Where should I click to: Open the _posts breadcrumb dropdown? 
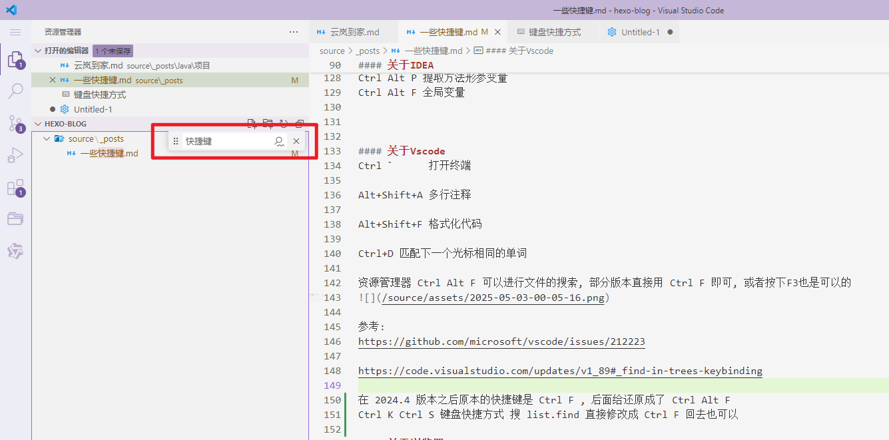pyautogui.click(x=366, y=51)
